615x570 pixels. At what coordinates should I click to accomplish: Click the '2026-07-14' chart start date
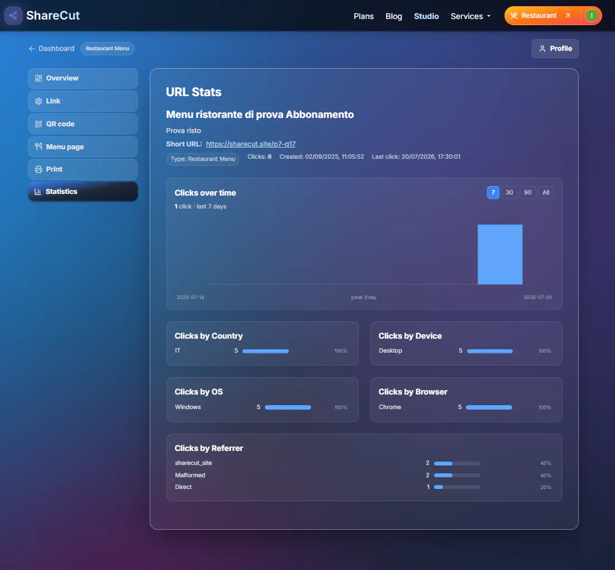(x=190, y=297)
